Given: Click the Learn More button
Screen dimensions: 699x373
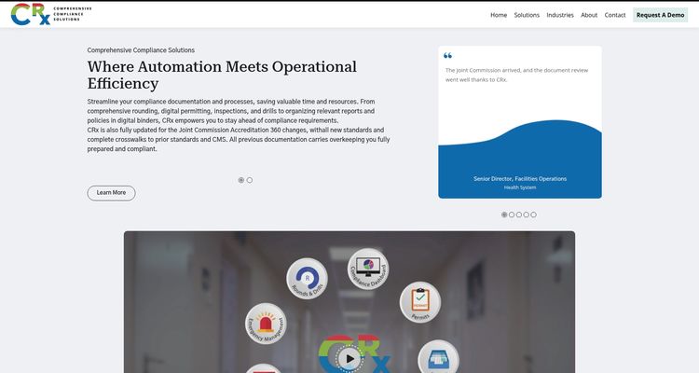Looking at the screenshot, I should pyautogui.click(x=112, y=193).
